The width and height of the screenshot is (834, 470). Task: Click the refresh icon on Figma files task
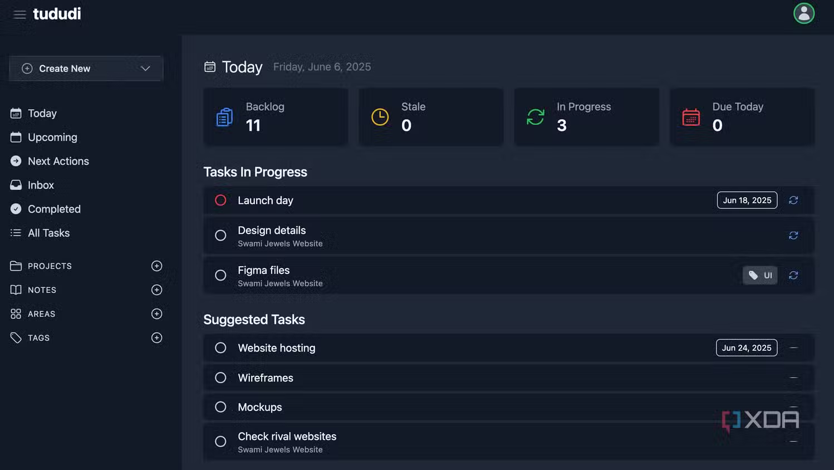click(793, 276)
